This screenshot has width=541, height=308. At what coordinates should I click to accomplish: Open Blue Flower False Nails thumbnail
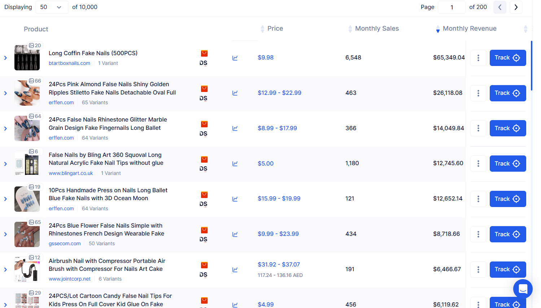[27, 234]
